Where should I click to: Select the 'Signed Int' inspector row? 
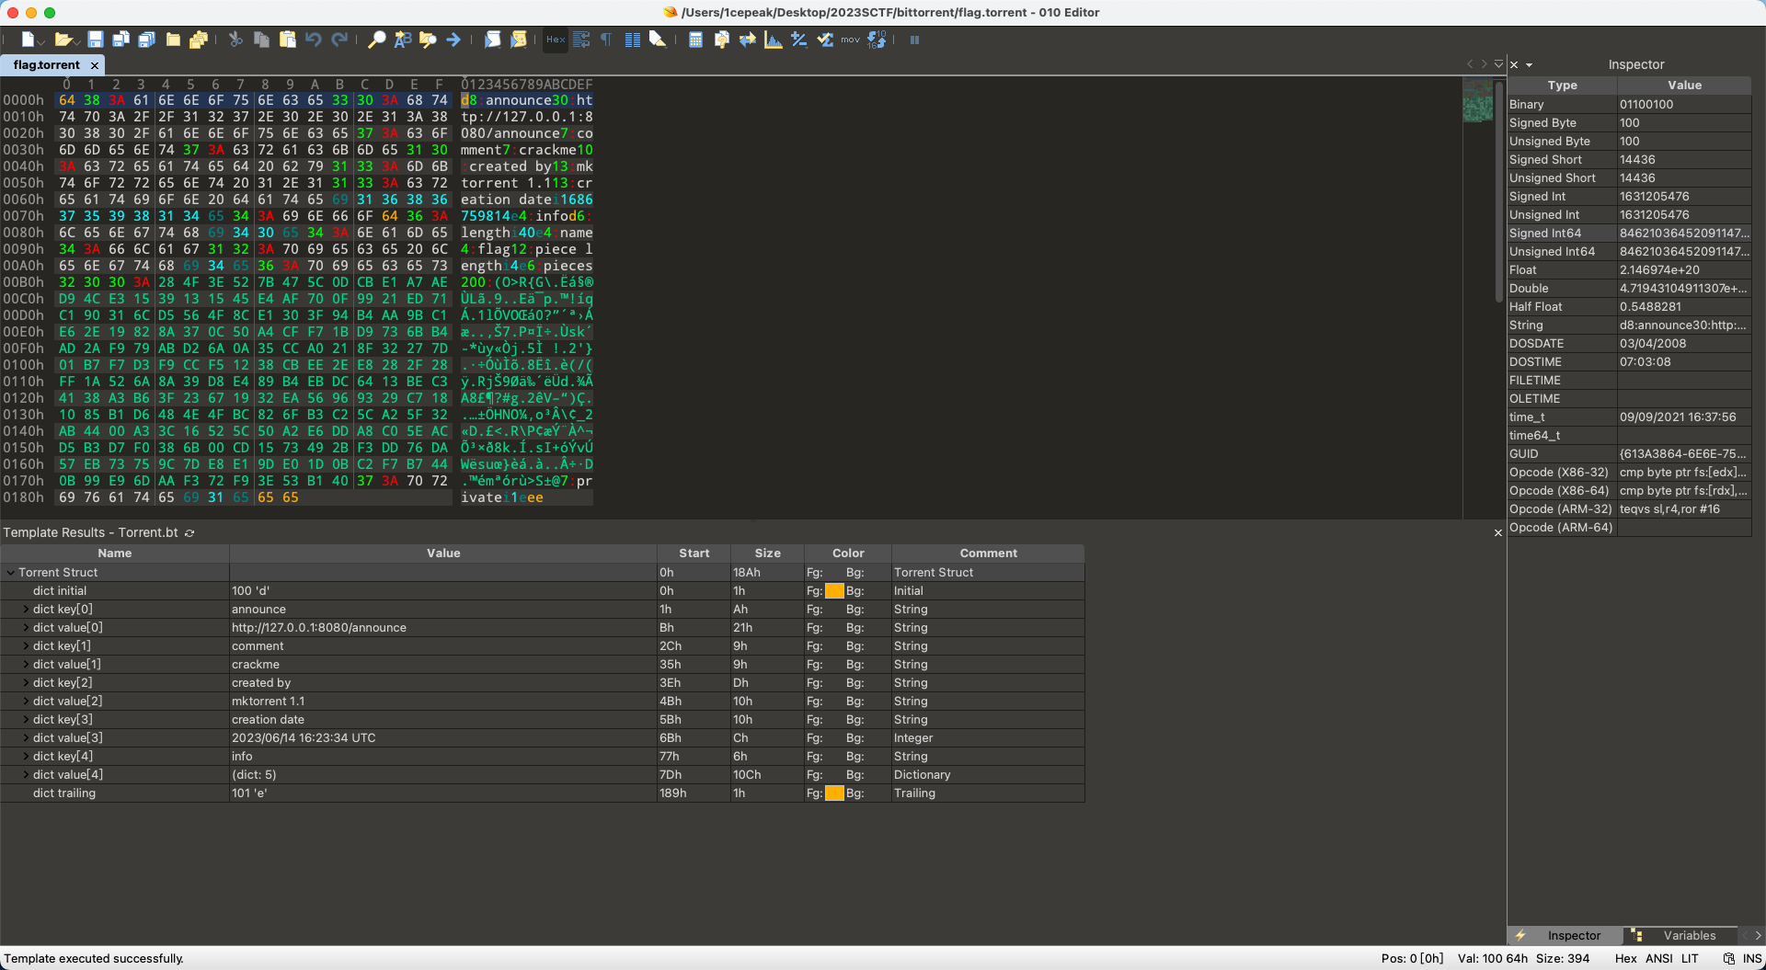click(x=1629, y=197)
